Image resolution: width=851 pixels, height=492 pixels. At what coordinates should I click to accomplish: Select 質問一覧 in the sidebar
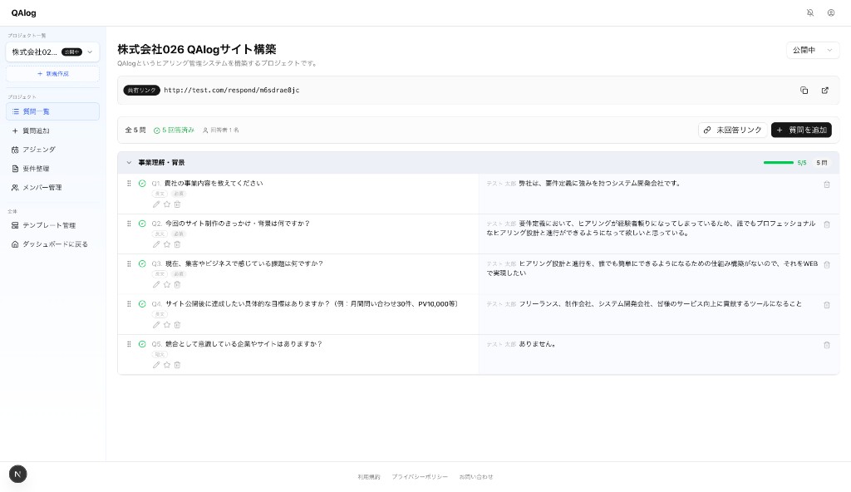pos(35,111)
